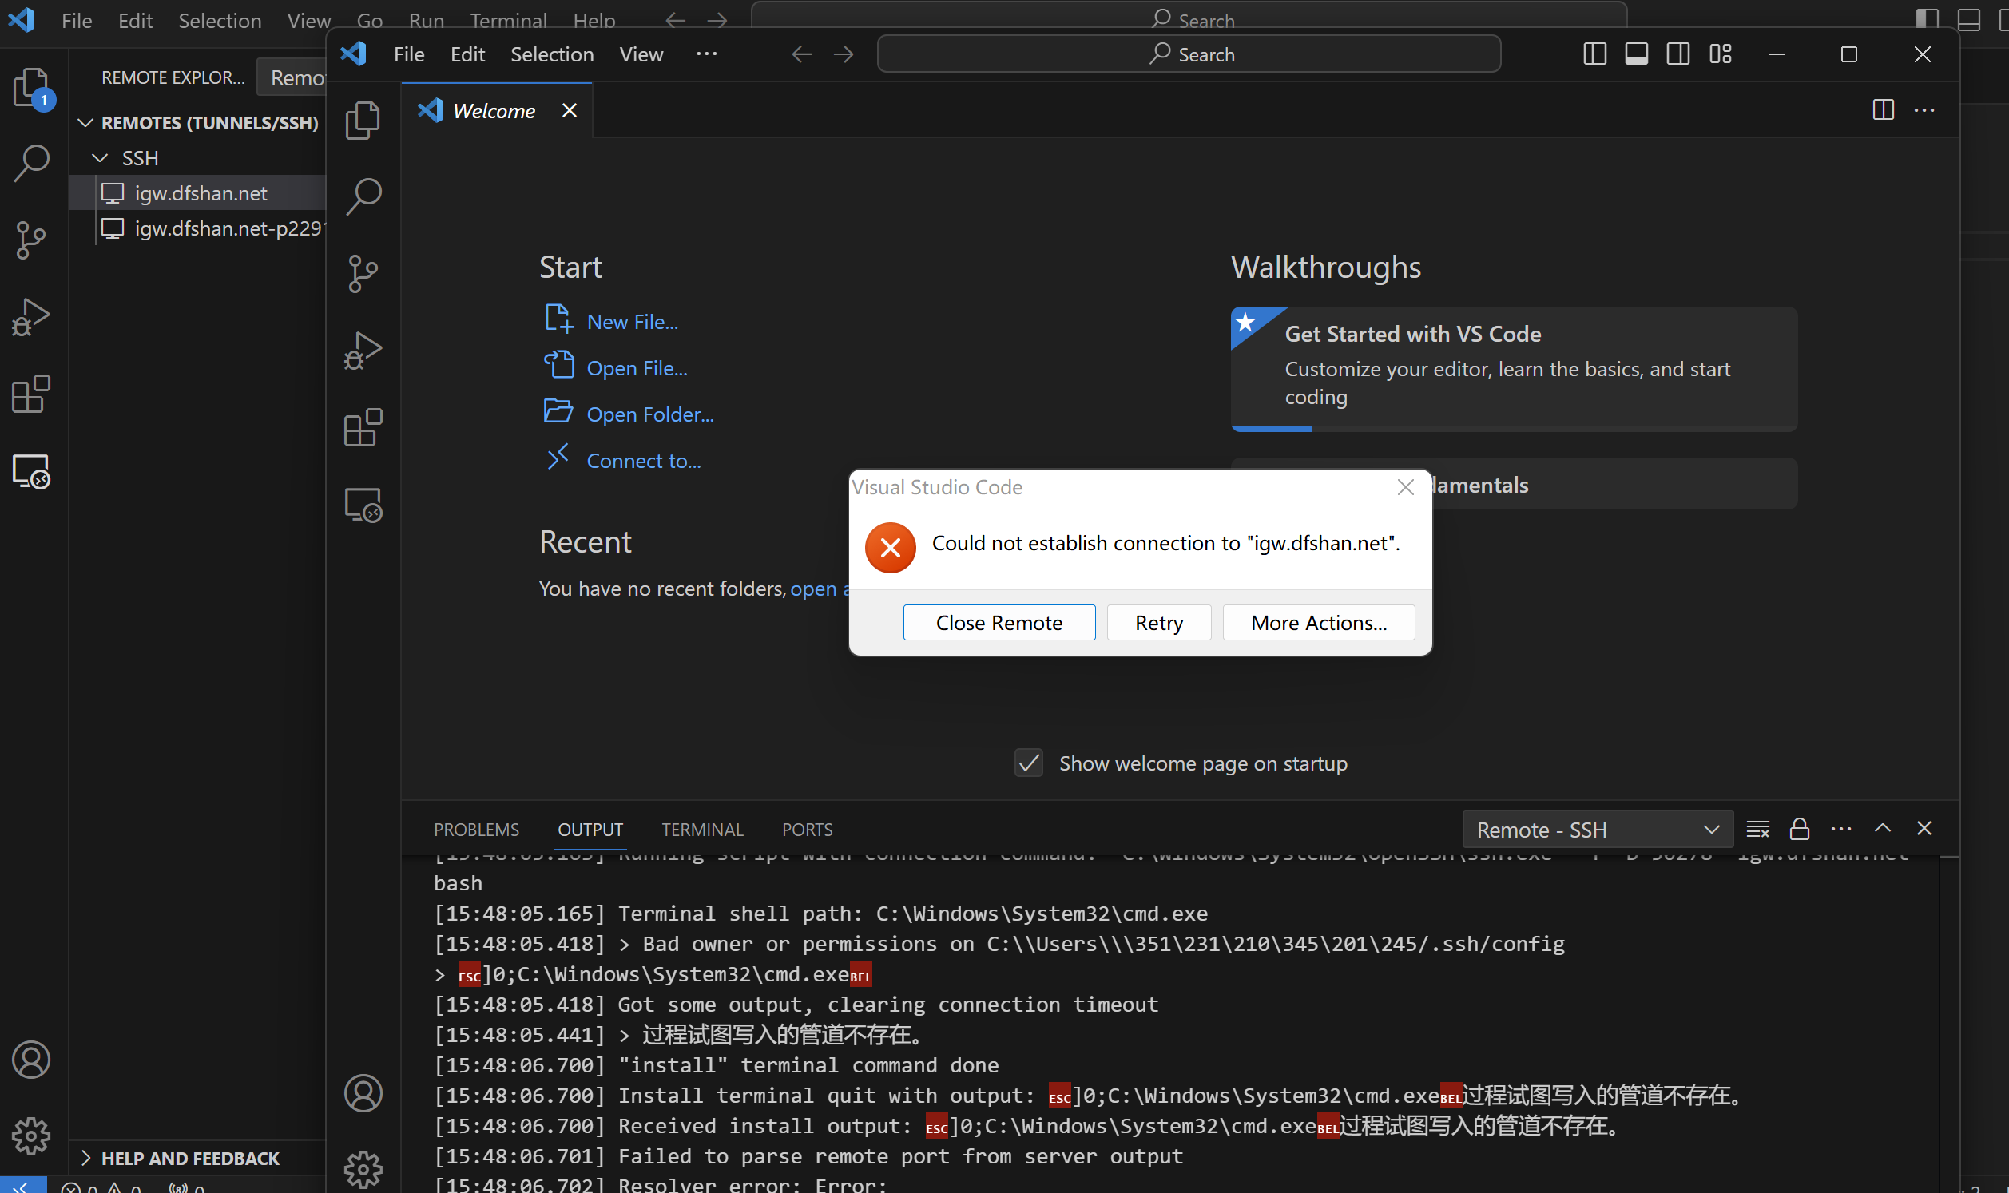Open Extensions view in front window
Screen dimensions: 2009x1193
tap(363, 428)
